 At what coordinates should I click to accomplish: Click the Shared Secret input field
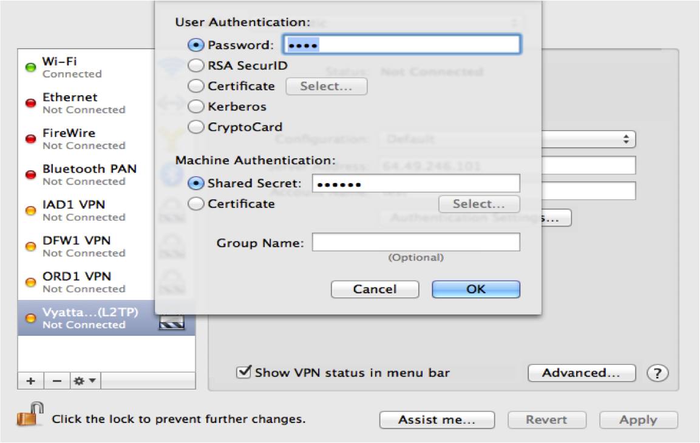tap(416, 184)
